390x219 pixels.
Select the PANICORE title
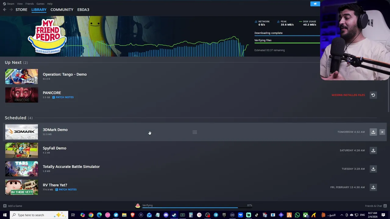pos(52,93)
